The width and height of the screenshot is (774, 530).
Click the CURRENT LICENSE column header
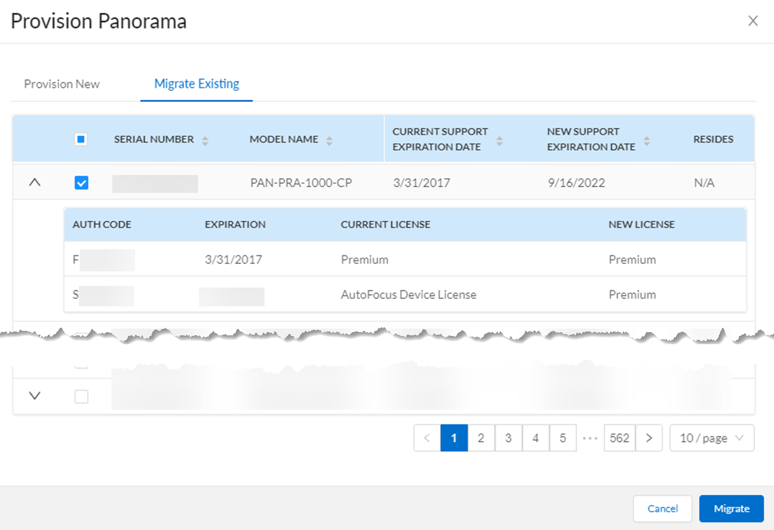click(x=386, y=225)
